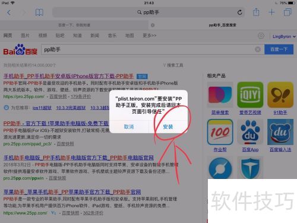Open the 手机助手电脑版 result link
This screenshot has width=297, height=223.
click(x=78, y=158)
